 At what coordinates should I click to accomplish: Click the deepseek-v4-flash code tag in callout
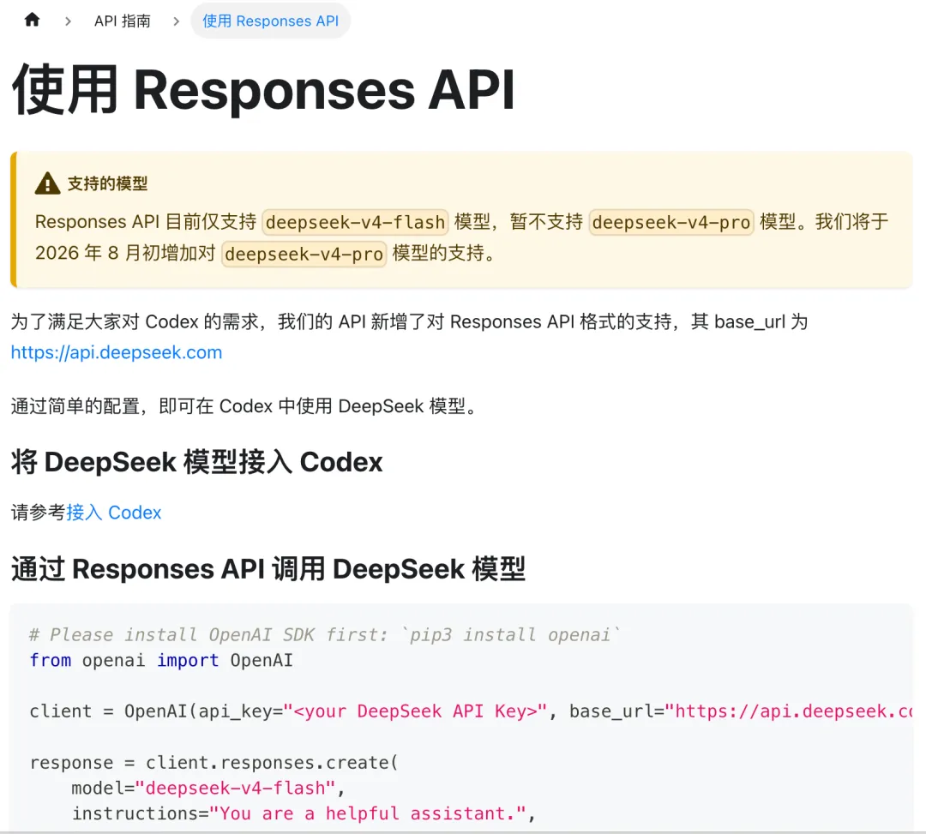[356, 222]
